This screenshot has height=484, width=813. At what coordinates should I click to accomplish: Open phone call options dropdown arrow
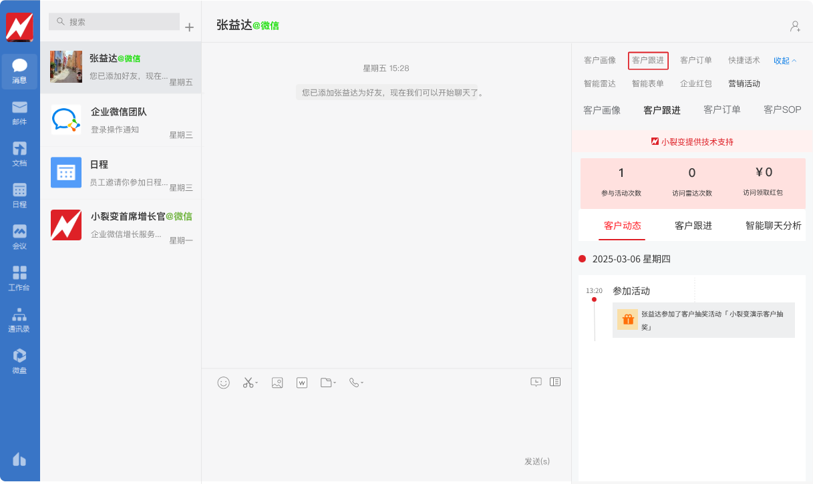[362, 383]
